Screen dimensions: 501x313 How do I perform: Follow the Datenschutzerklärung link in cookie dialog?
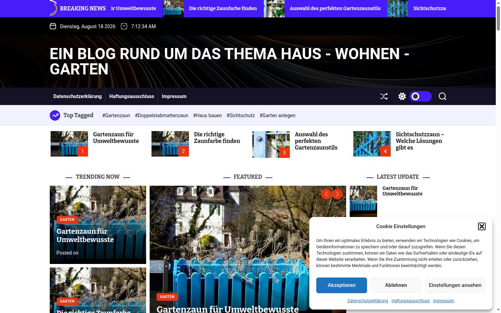click(x=368, y=301)
